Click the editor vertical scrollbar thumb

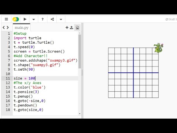[80, 51]
